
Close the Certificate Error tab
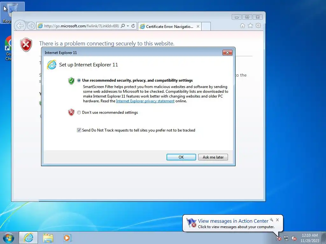(198, 26)
